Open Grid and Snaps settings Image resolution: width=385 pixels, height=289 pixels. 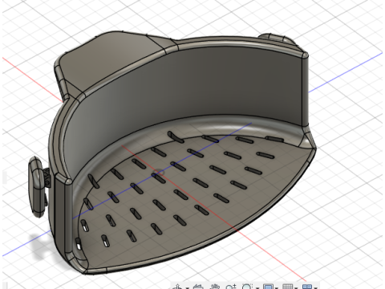click(288, 287)
